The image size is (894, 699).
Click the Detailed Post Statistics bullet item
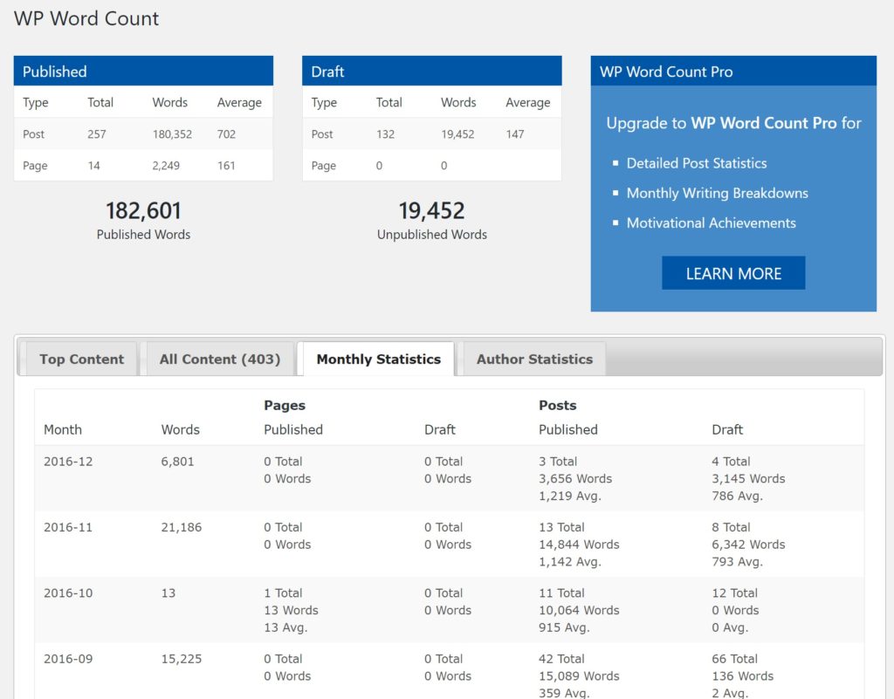[697, 163]
